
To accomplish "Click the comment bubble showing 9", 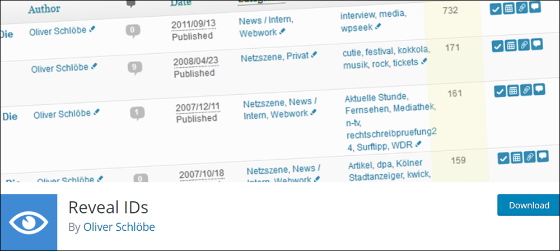I will click(134, 68).
